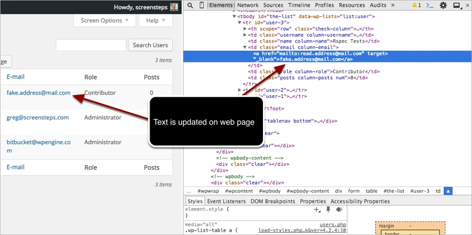Open the warnings counter with yellow triangle
472x235 pixels.
416,5
